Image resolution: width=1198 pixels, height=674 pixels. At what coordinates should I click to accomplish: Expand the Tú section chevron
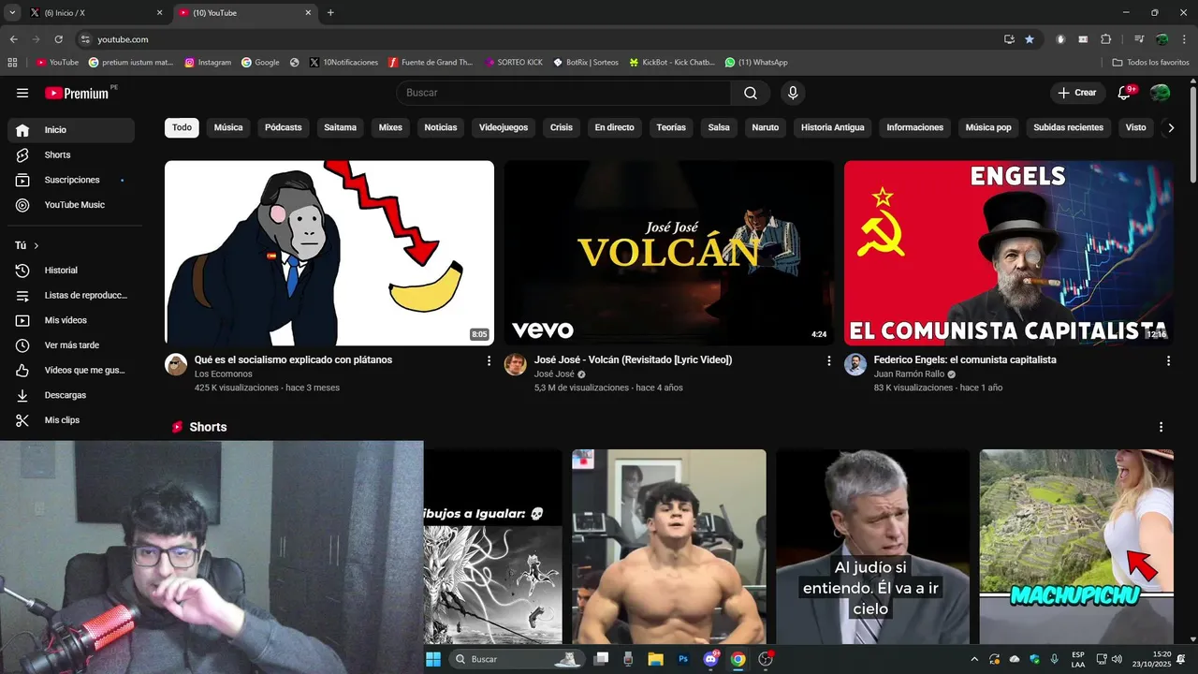(37, 245)
